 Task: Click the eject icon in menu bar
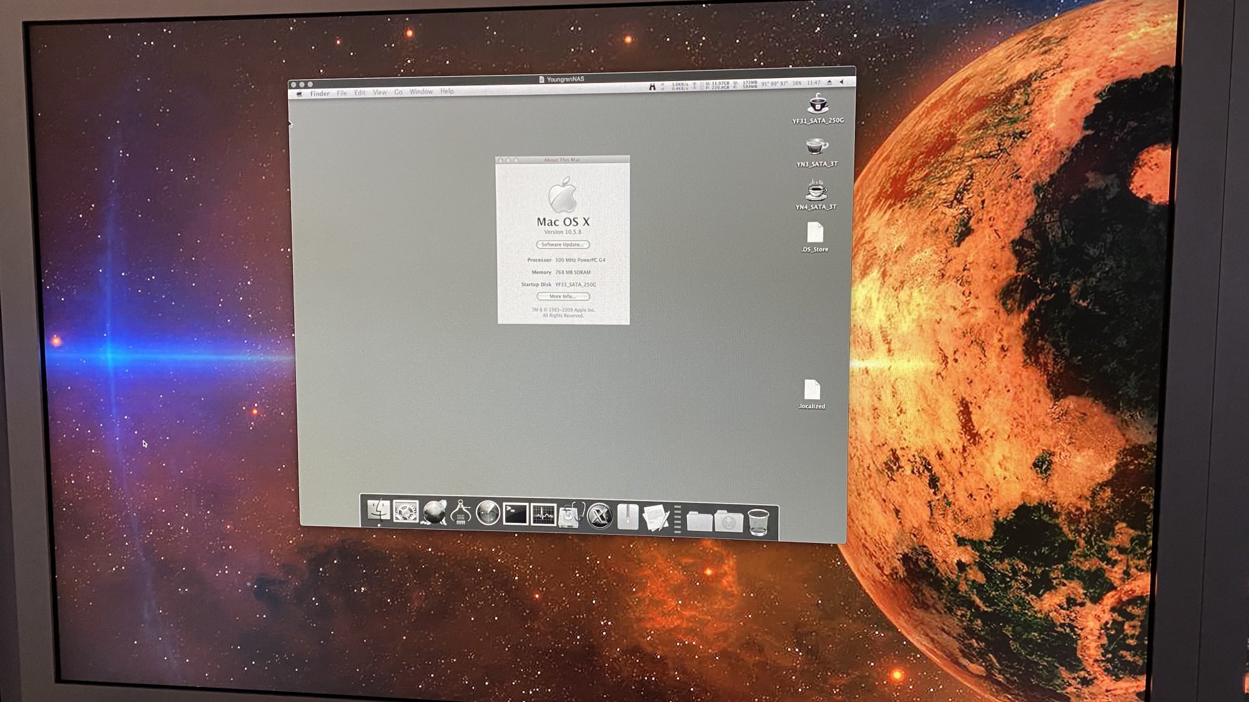[x=829, y=82]
